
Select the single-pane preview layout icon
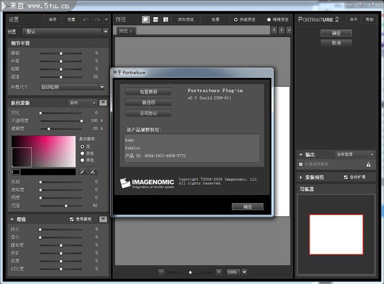[x=146, y=19]
